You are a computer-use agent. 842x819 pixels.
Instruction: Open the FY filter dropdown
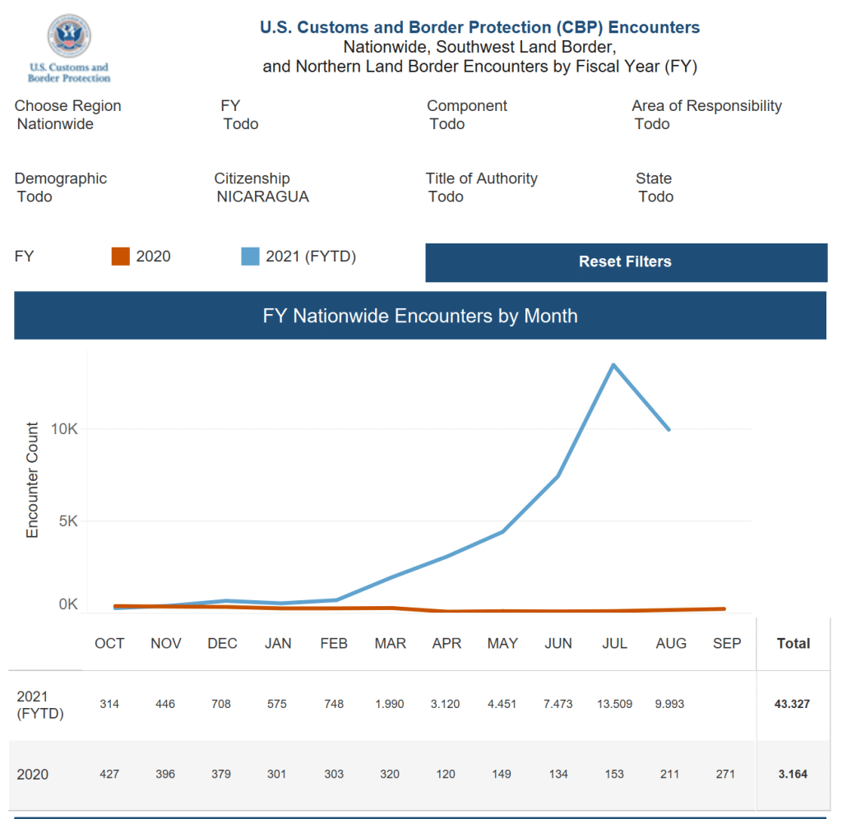coord(241,124)
